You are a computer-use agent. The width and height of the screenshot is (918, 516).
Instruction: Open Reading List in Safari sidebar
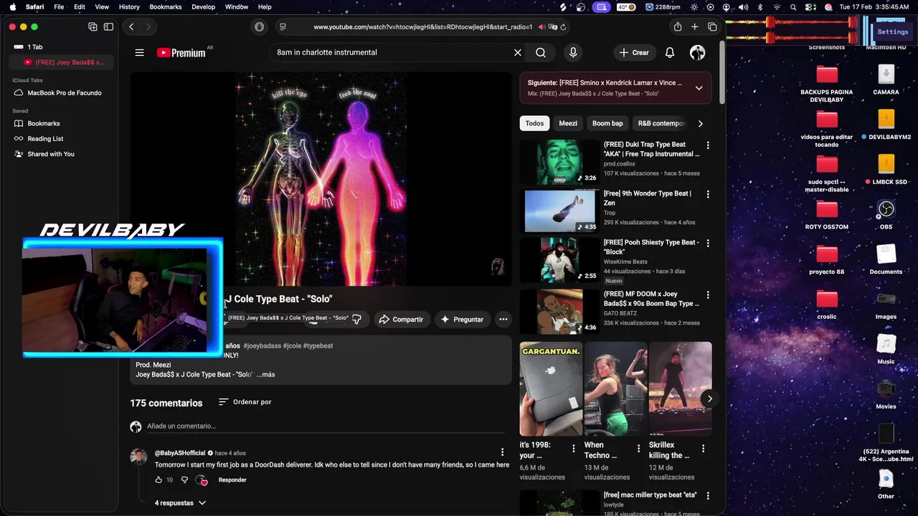coord(45,138)
